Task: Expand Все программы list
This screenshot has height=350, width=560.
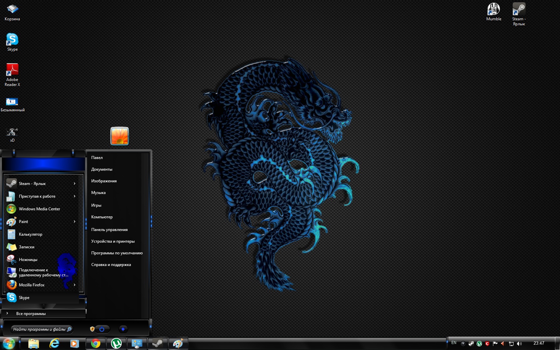Action: point(43,314)
